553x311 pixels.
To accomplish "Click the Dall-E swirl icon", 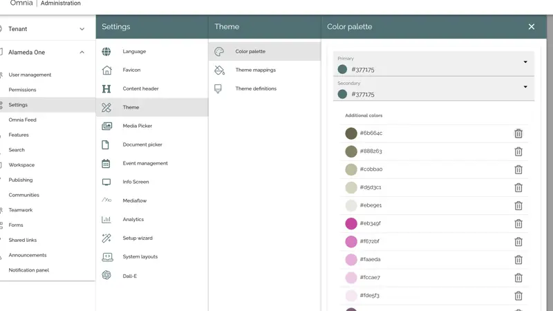I will tap(106, 275).
